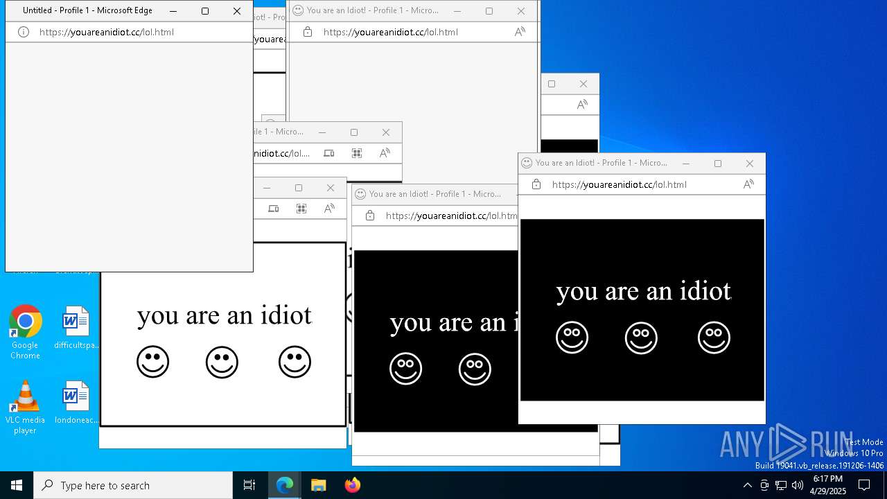
Task: Click the lock icon in the front black-page window
Action: pyautogui.click(x=536, y=184)
